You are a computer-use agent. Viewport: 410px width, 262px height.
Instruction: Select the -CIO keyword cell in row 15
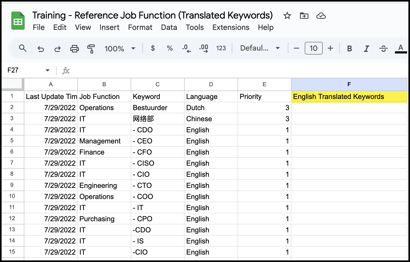point(158,252)
